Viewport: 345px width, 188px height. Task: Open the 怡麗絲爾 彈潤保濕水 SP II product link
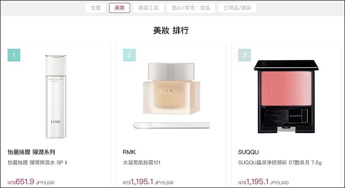click(37, 162)
